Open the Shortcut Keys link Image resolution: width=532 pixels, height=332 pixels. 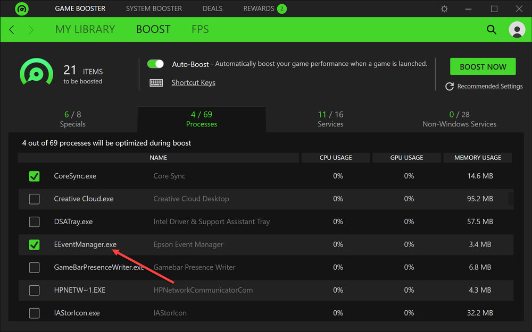click(x=194, y=83)
